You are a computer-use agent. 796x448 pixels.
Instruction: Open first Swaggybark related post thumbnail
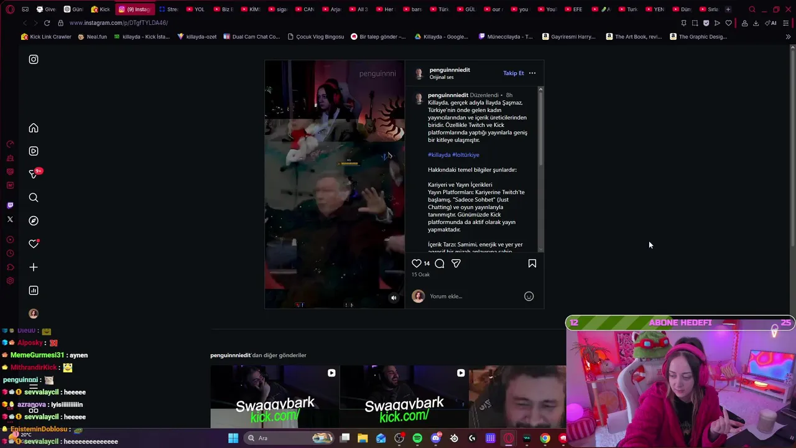click(275, 397)
